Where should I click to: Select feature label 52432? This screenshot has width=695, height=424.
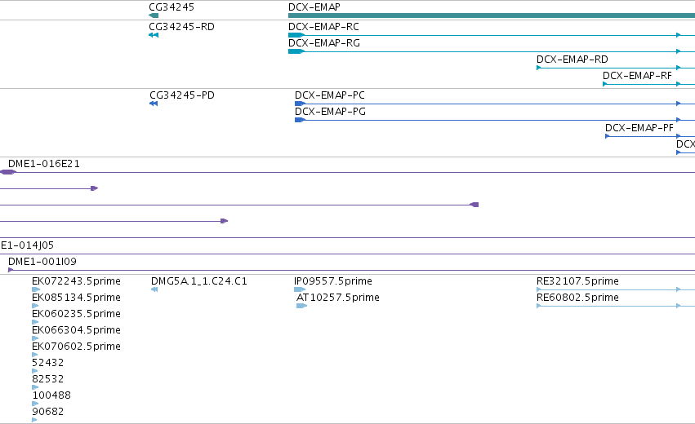(x=48, y=363)
